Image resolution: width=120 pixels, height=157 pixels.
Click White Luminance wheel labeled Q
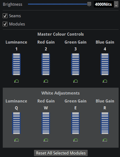[16, 123]
